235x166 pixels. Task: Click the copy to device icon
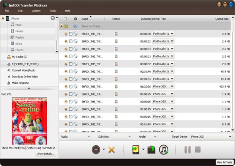click(135, 149)
